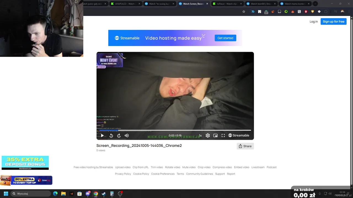Open Clip from URL link

coord(141,167)
